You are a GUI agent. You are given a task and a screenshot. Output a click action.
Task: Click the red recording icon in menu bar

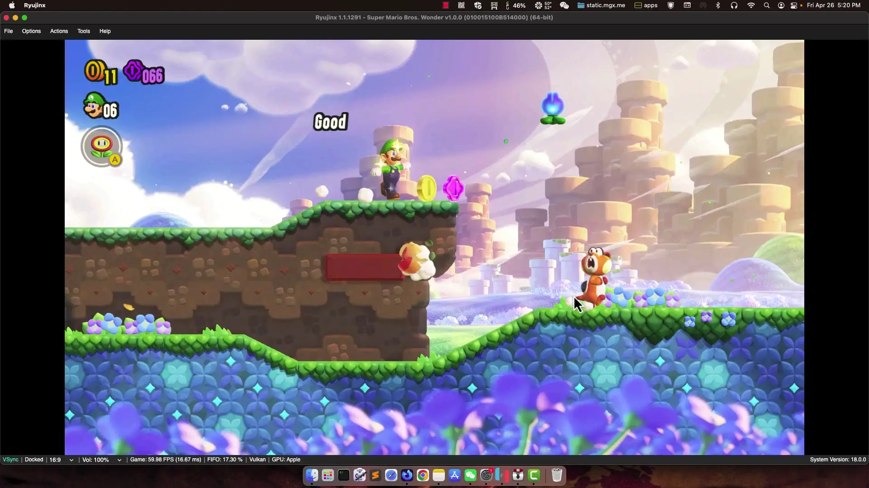point(445,5)
